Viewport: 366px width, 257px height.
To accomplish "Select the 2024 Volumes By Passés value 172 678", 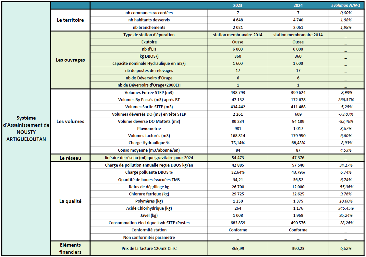I will pos(298,100).
